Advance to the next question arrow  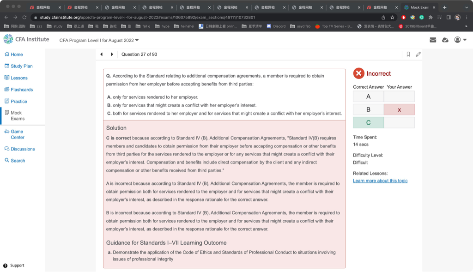112,54
